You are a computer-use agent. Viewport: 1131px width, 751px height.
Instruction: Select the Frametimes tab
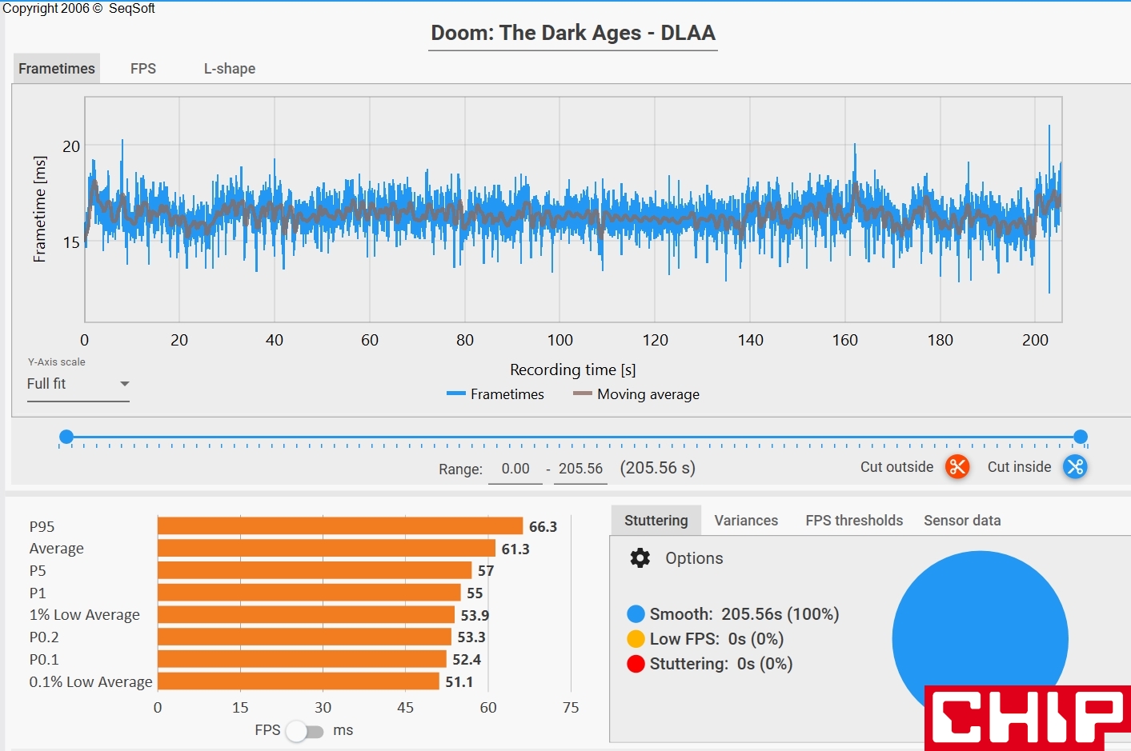coord(57,69)
